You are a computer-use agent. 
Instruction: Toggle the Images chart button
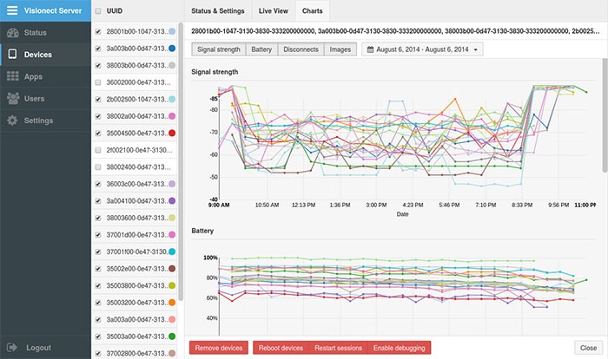340,49
